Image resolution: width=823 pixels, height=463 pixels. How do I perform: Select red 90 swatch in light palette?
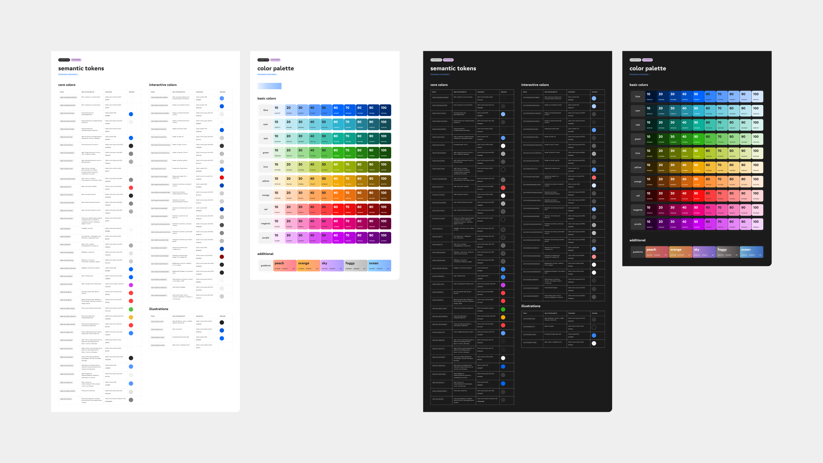(373, 209)
